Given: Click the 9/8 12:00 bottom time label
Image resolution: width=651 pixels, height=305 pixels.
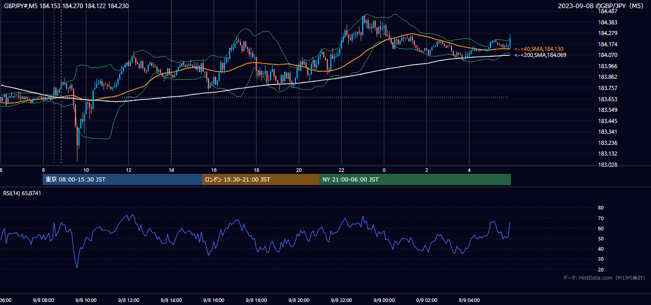Looking at the screenshot, I should pyautogui.click(x=128, y=300).
